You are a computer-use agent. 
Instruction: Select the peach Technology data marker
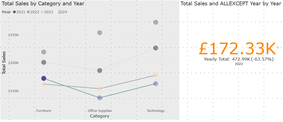click(x=156, y=75)
